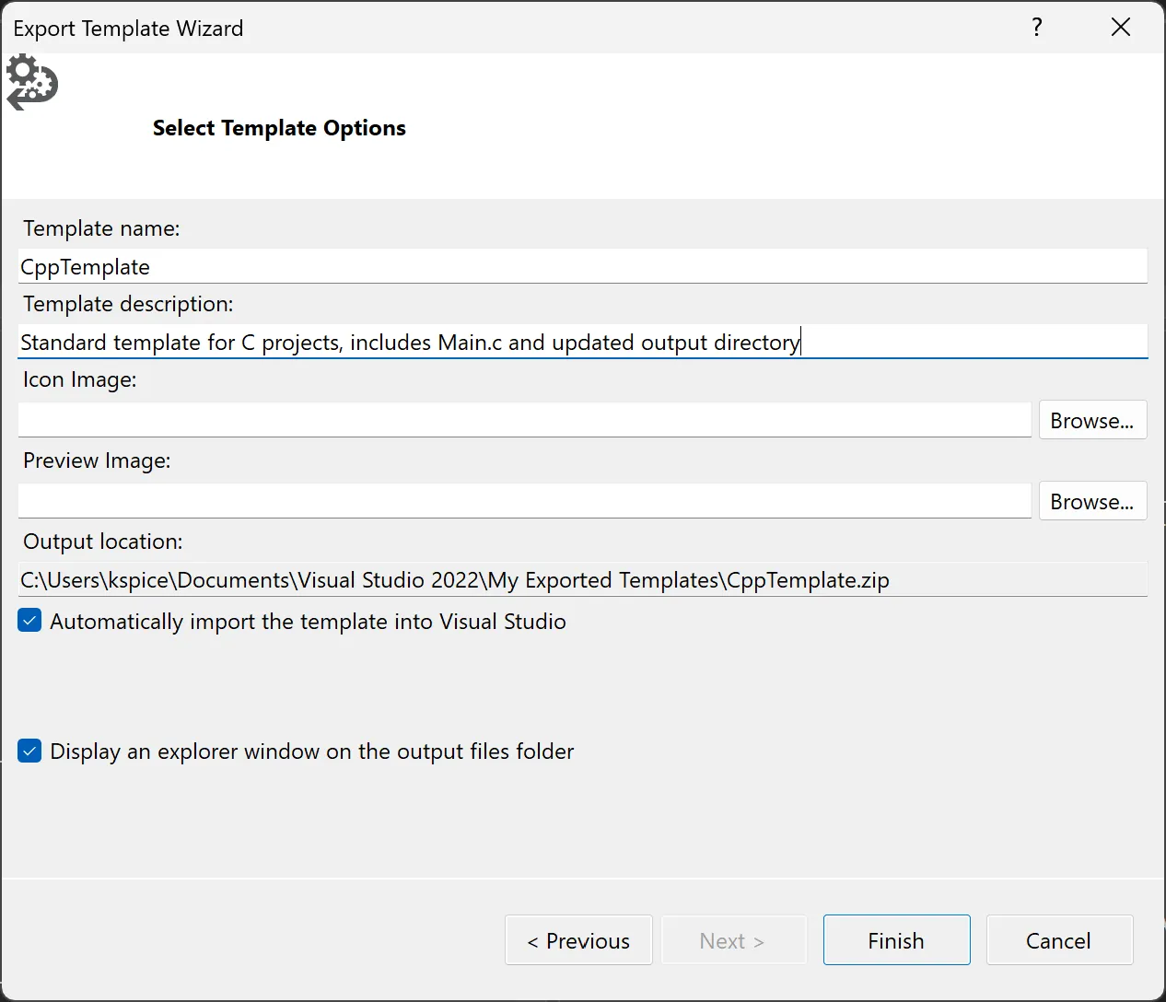Go back with the Previous button
The image size is (1166, 1002).
click(578, 940)
